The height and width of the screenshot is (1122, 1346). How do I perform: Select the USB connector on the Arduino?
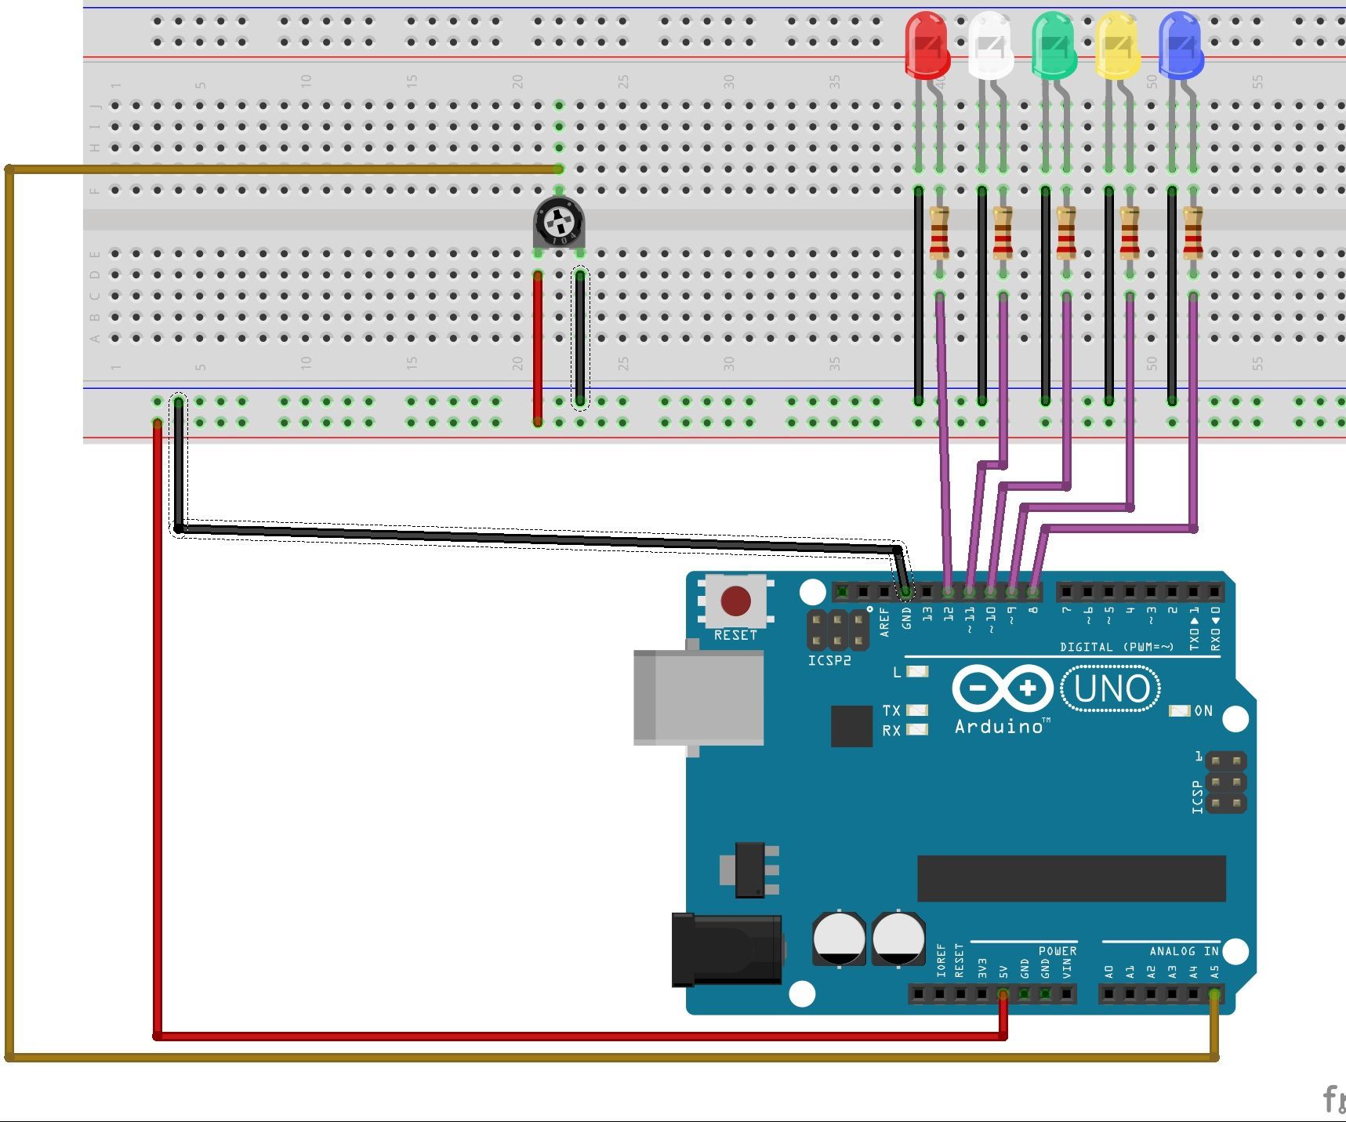click(698, 694)
